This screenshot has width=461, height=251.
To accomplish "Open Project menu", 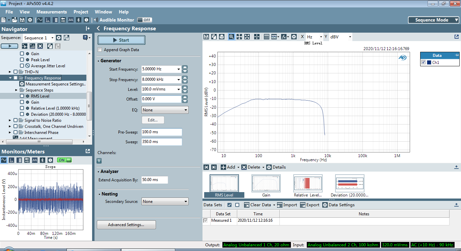I will [x=81, y=12].
